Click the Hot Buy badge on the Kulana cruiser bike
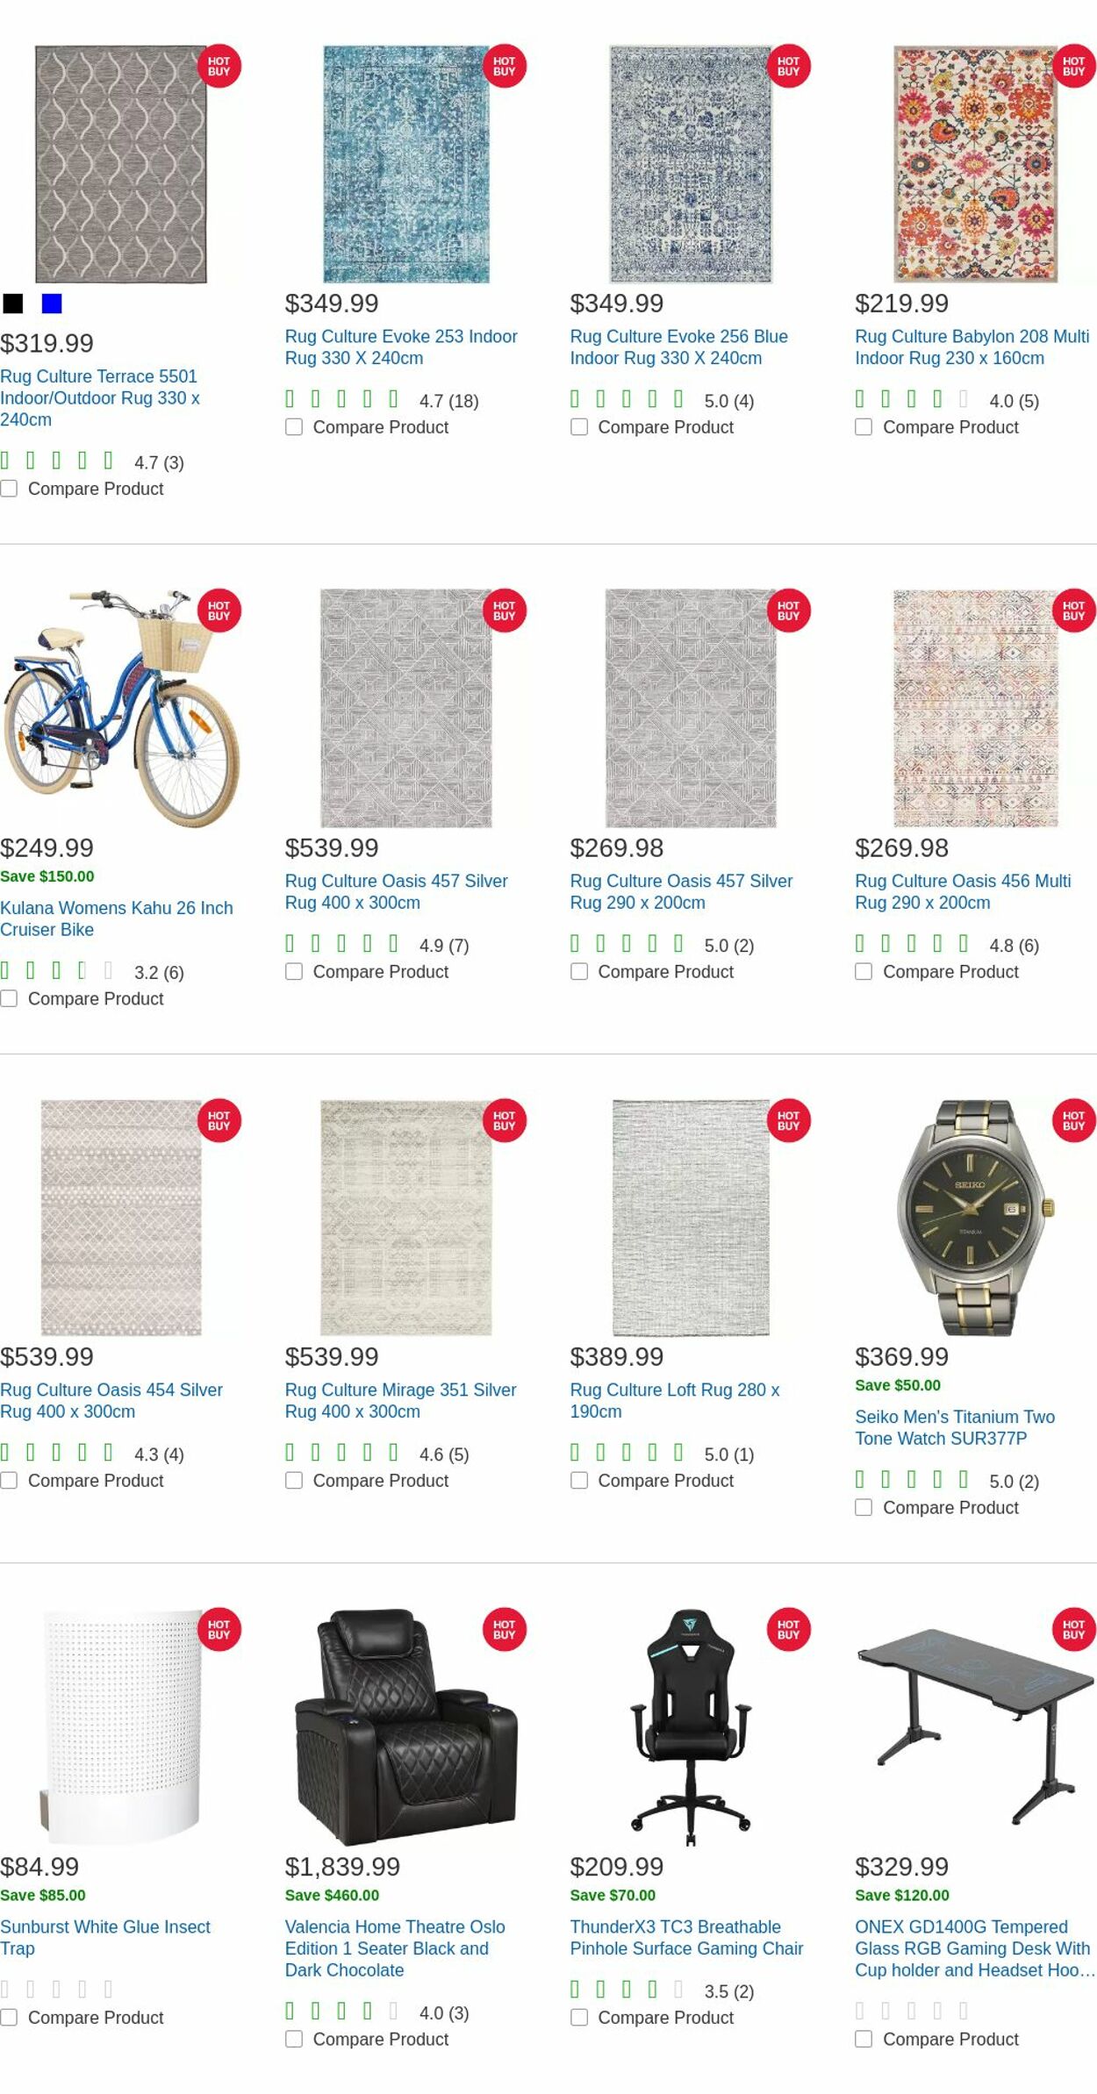1097x2094 pixels. [218, 611]
